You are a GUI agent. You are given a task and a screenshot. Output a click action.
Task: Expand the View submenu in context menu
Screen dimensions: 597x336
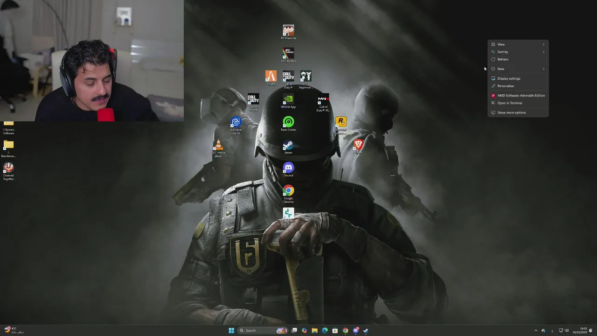click(518, 44)
